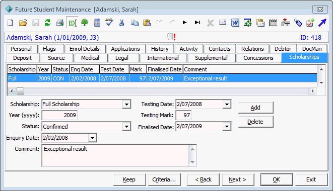The height and width of the screenshot is (191, 333).
Task: Open the folder icon in the toolbar
Action: point(23,23)
